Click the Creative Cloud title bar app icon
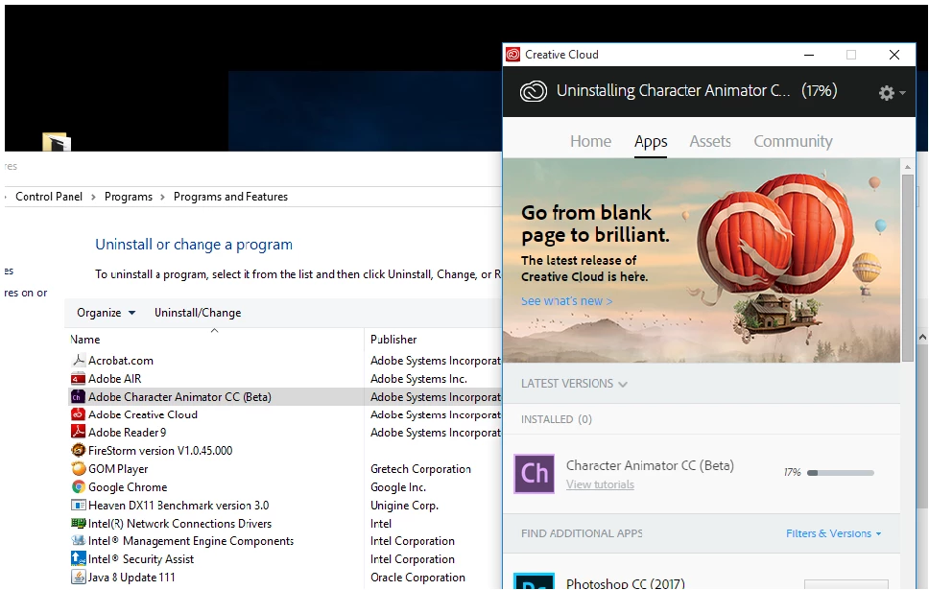Screen dimensions: 929x590 coord(512,55)
